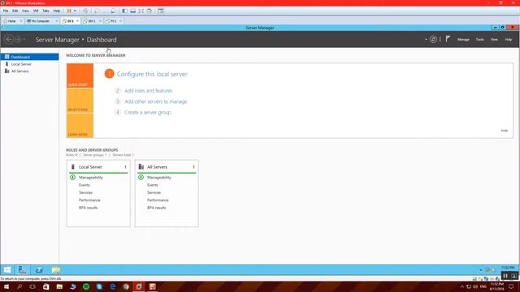Toggle the VMware library sidebar icon

pos(124,11)
